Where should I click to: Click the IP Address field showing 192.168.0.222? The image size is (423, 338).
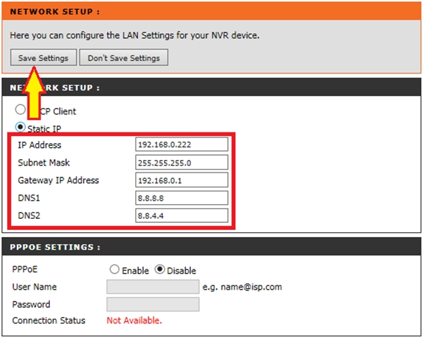pyautogui.click(x=182, y=144)
